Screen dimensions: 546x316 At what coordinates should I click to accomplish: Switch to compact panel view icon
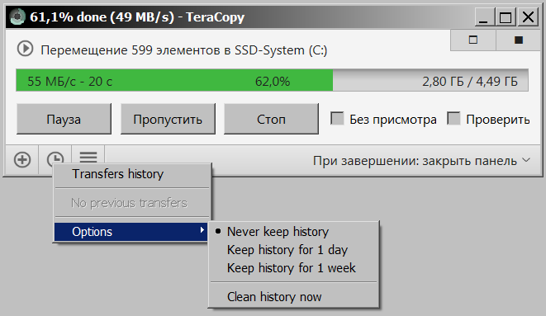(x=472, y=40)
